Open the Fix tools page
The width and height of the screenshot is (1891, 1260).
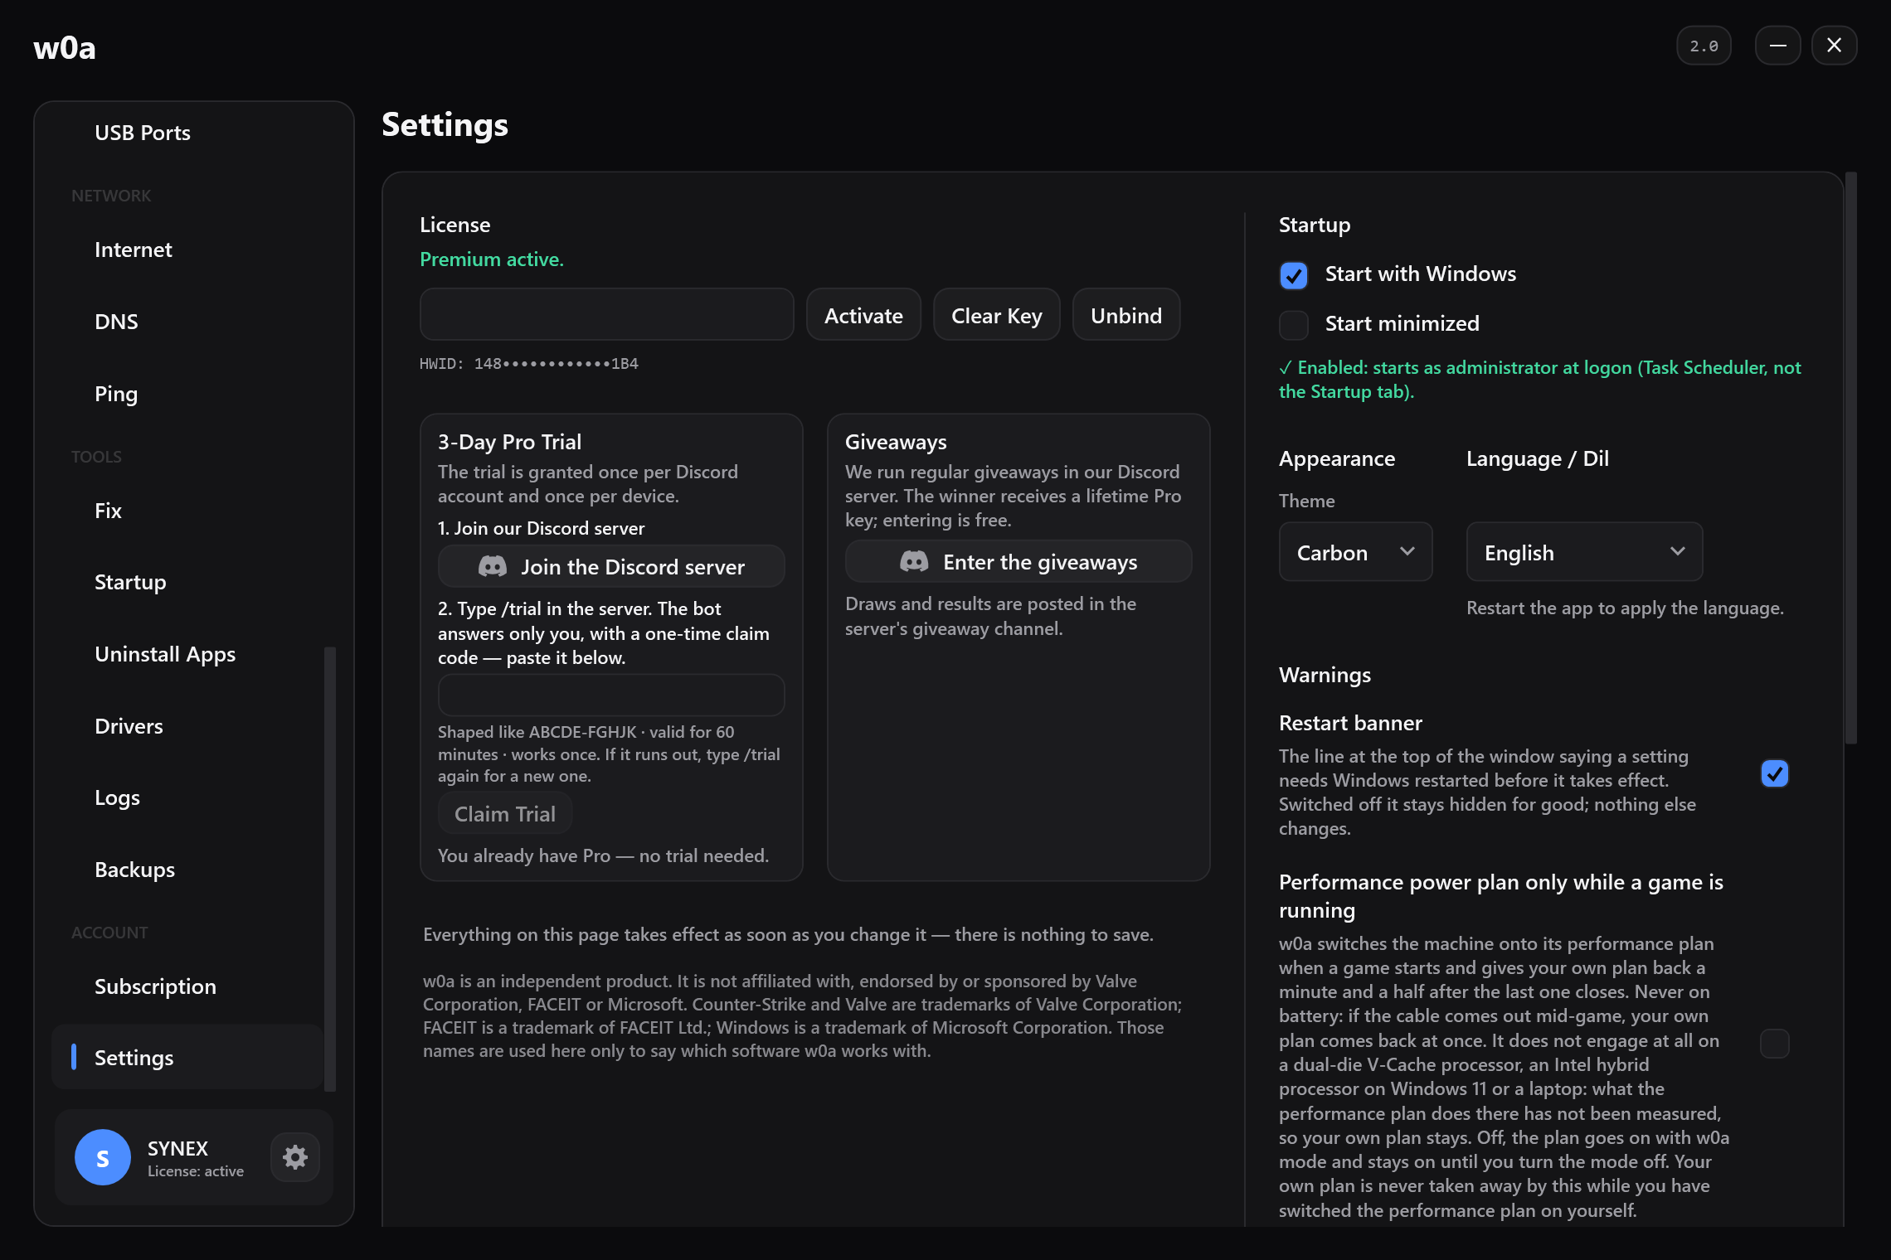tap(187, 511)
